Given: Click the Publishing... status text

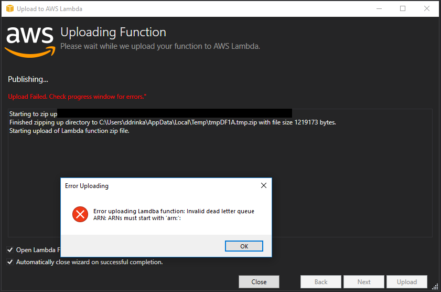Looking at the screenshot, I should 28,79.
